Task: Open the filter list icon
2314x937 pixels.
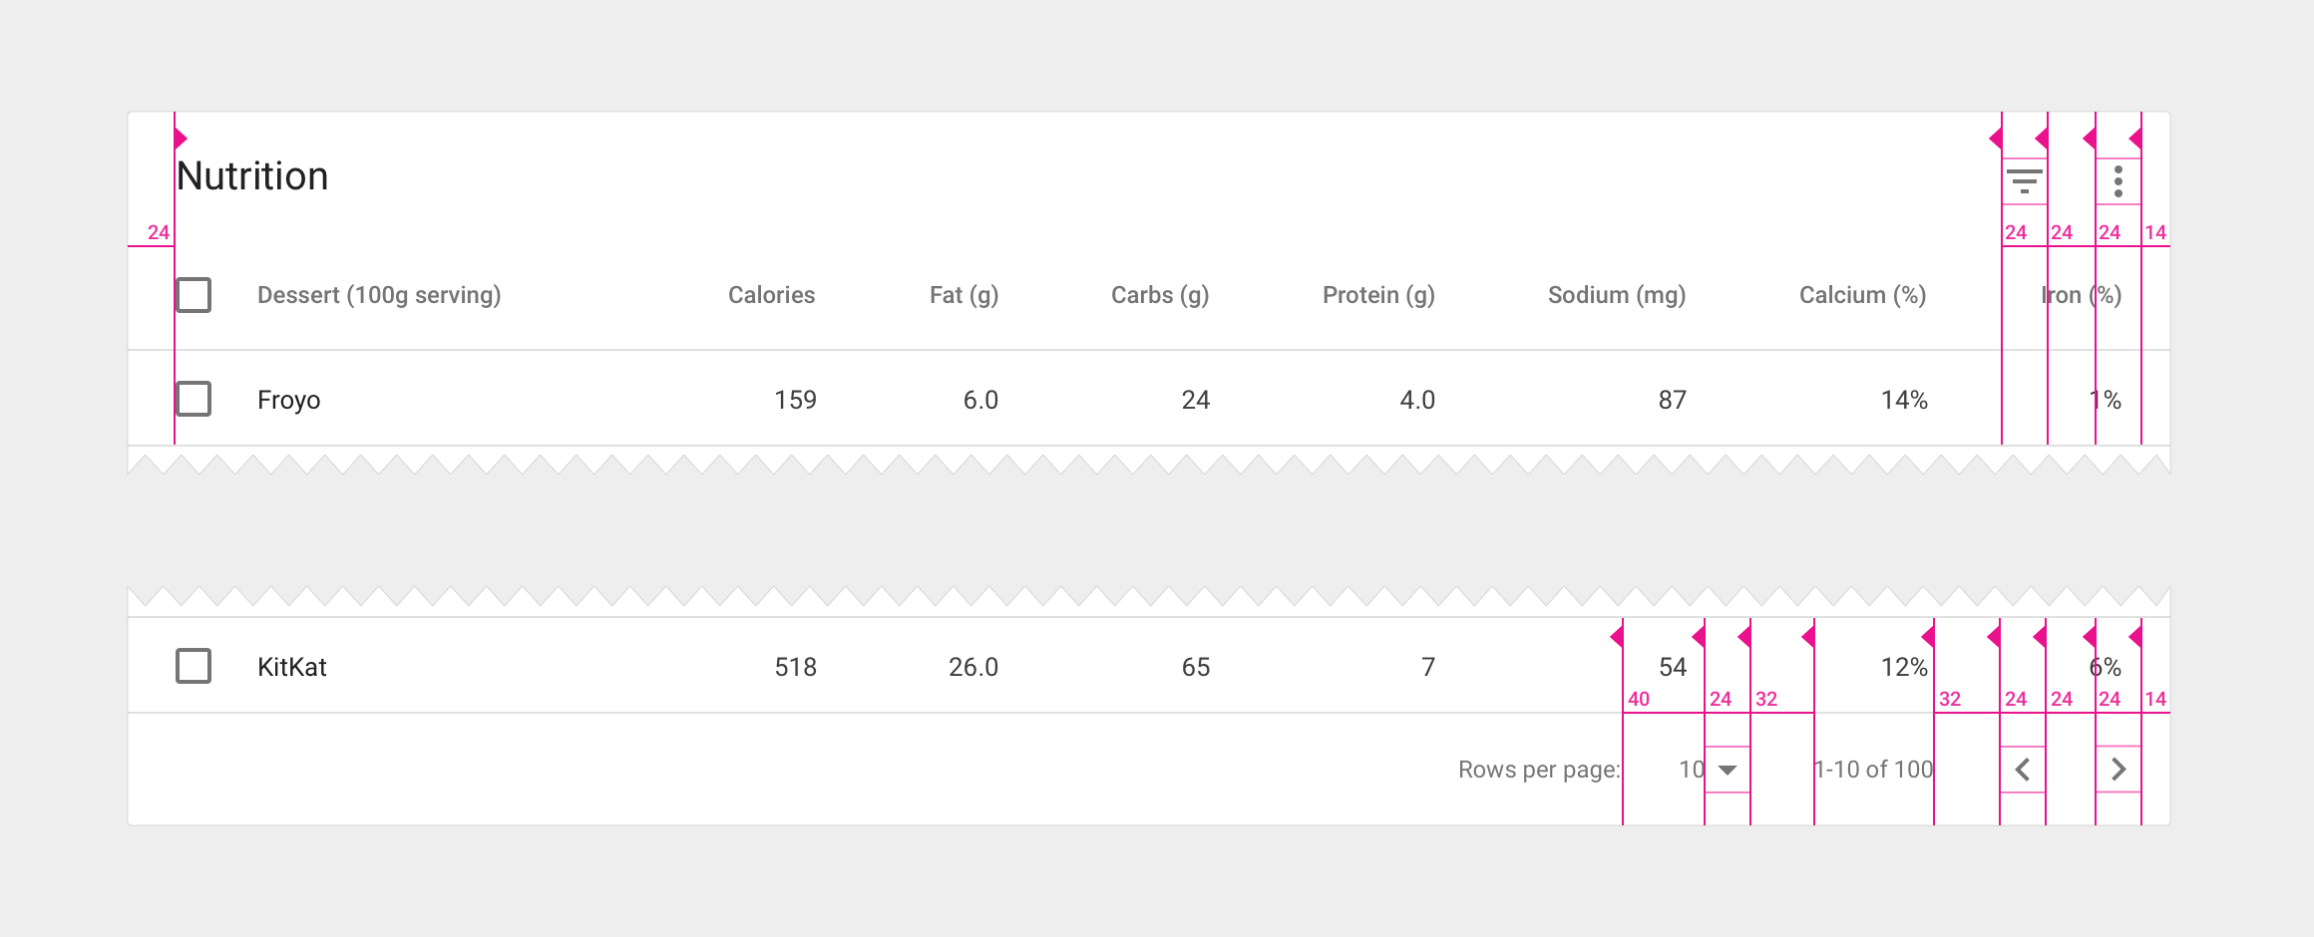Action: tap(2024, 181)
